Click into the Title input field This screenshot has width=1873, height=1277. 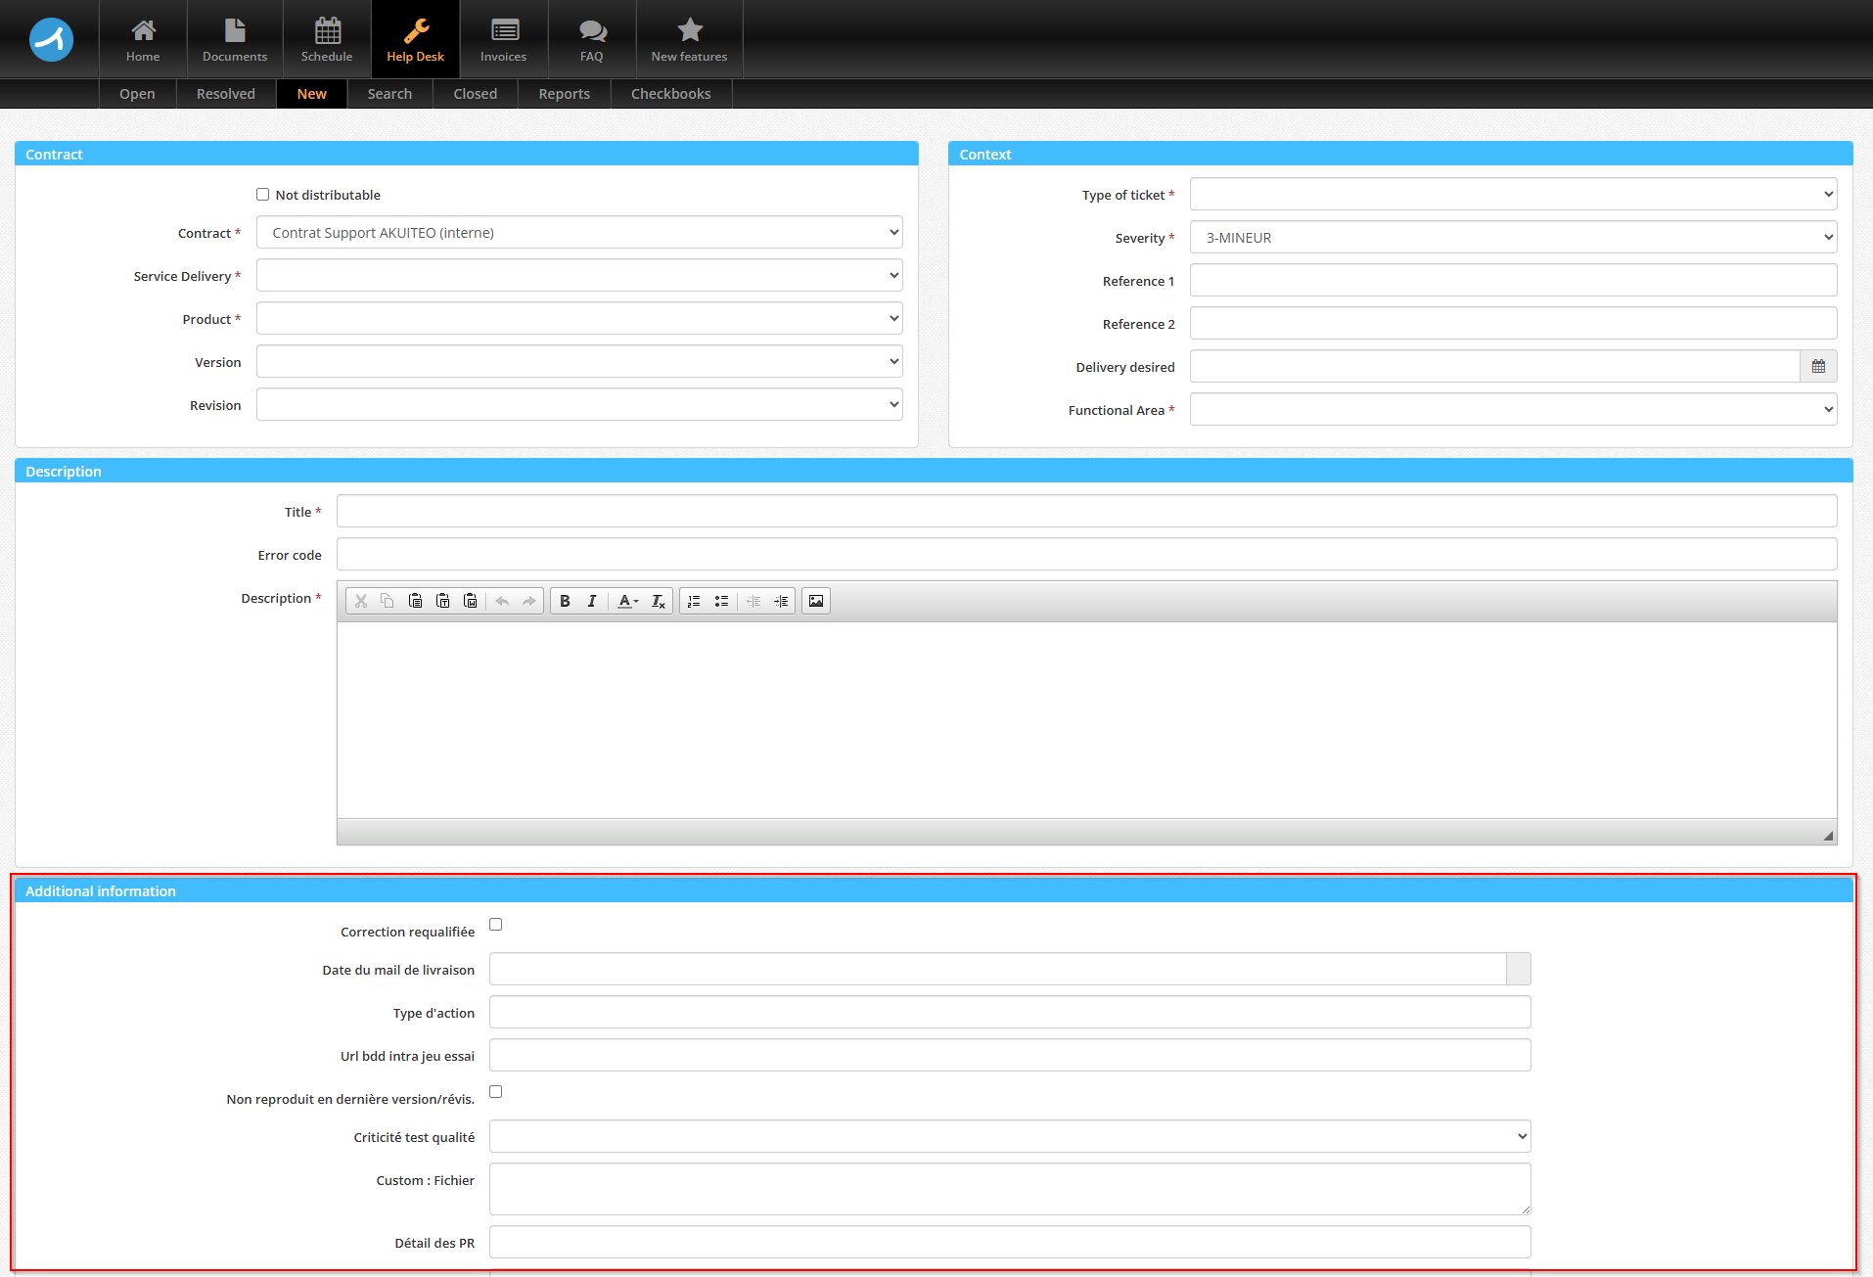[x=1086, y=512]
